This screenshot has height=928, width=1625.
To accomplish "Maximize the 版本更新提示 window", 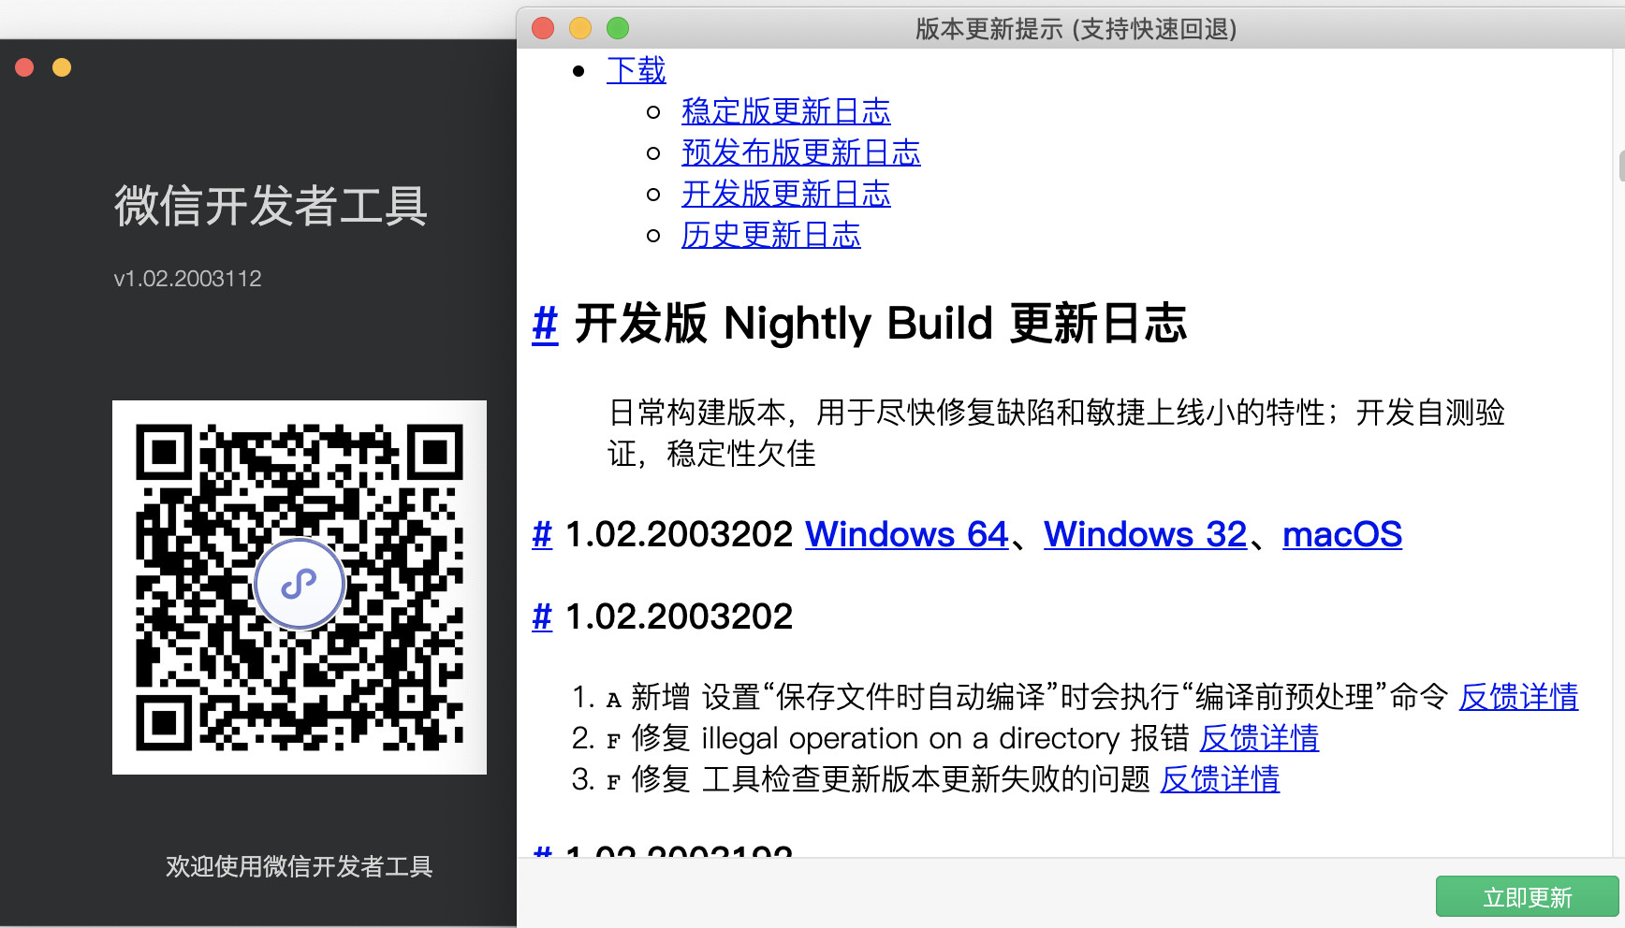I will (618, 28).
